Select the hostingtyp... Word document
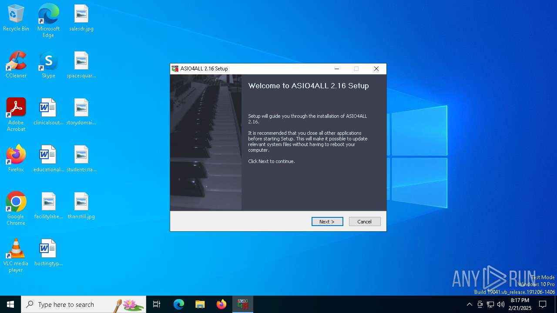This screenshot has height=313, width=557. [x=48, y=253]
